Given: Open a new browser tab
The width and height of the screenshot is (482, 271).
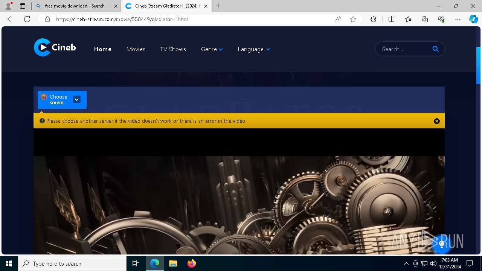Looking at the screenshot, I should point(218,6).
